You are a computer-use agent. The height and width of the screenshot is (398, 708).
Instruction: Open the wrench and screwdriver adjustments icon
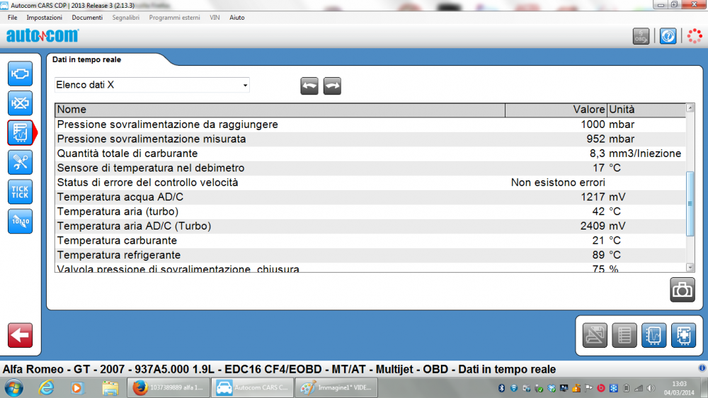pyautogui.click(x=20, y=162)
